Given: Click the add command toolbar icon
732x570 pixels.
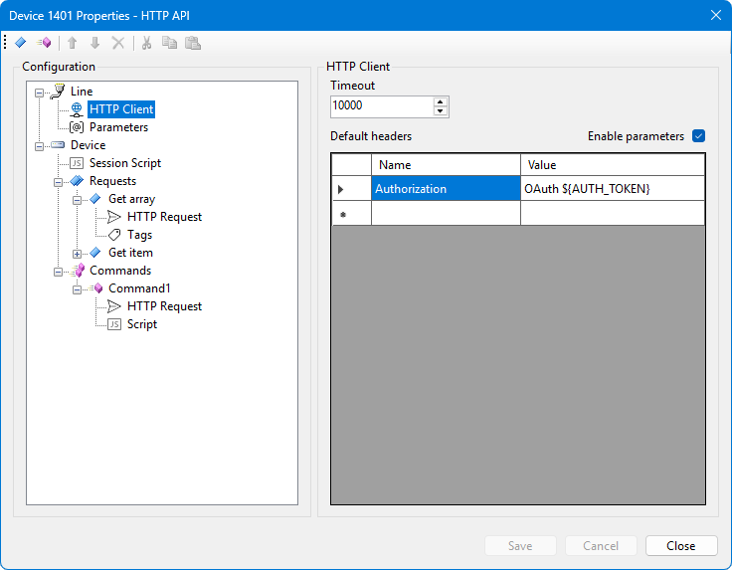Looking at the screenshot, I should [44, 43].
